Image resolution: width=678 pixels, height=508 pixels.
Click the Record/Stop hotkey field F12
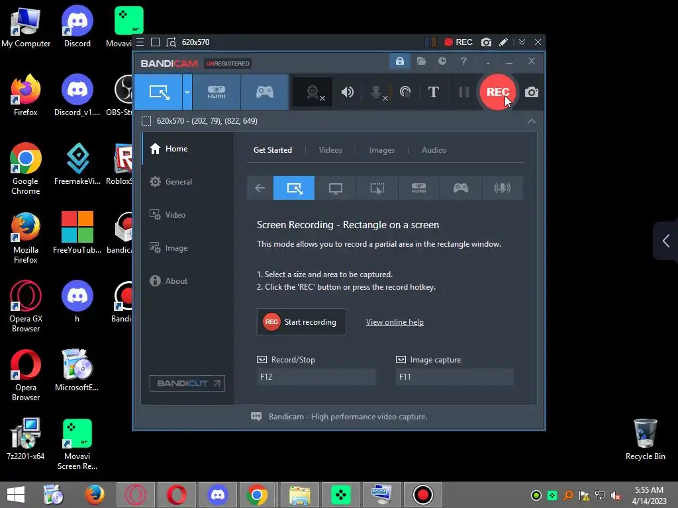coord(316,376)
